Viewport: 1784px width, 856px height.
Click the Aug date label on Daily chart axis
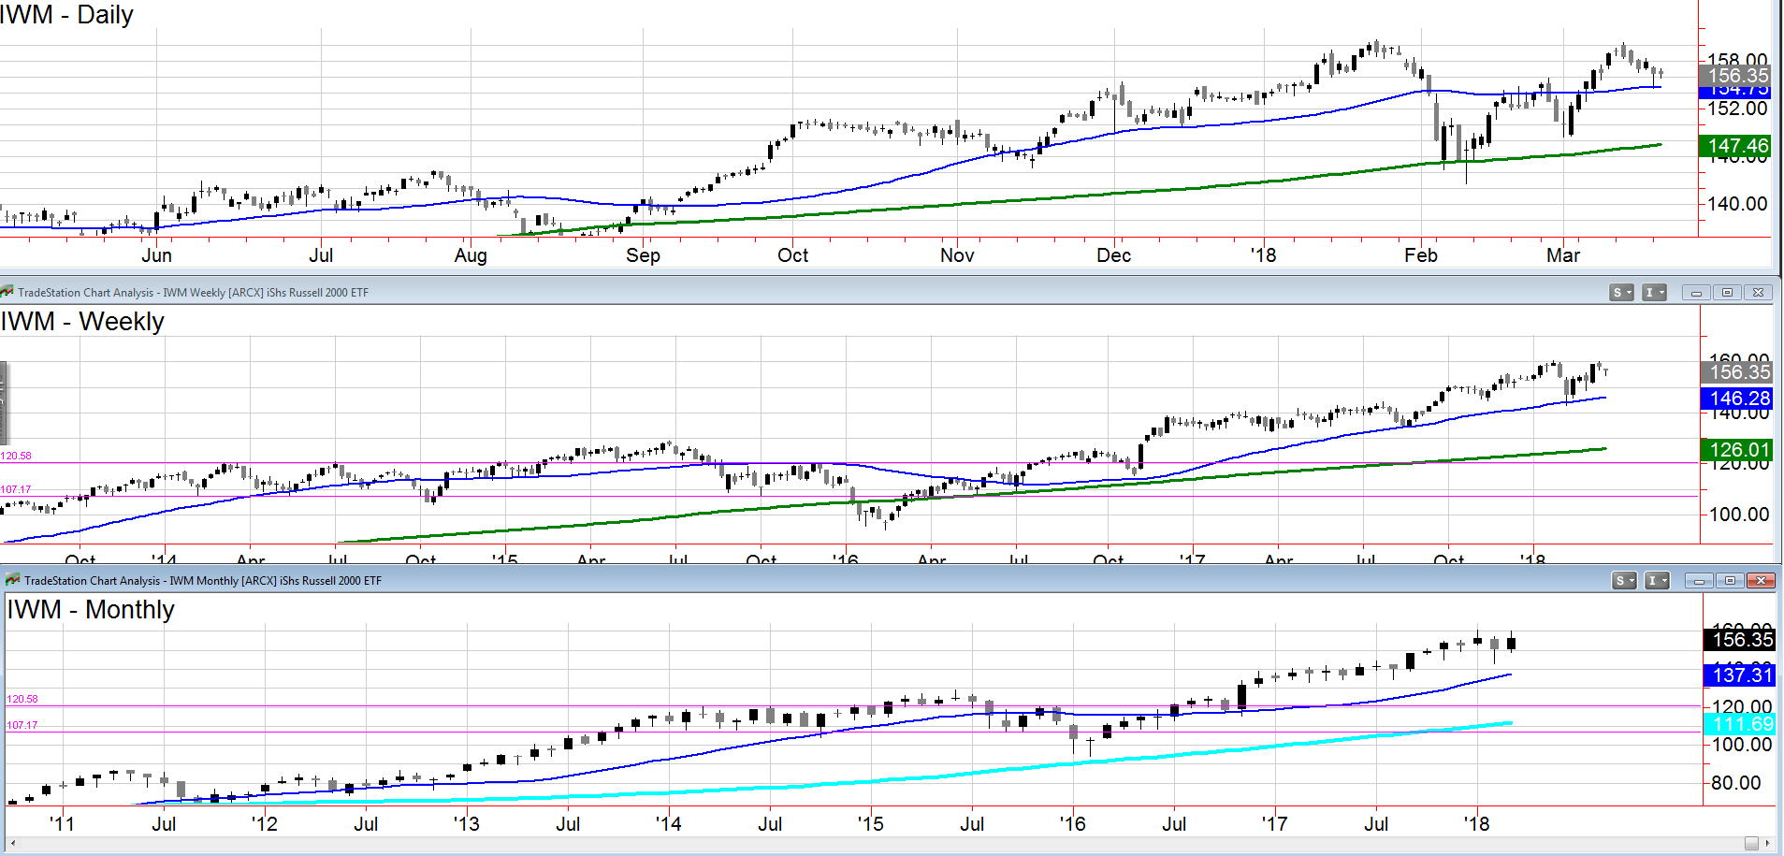pyautogui.click(x=471, y=255)
